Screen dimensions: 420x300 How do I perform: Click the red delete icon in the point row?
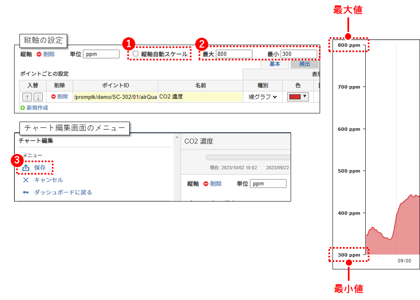[53, 96]
